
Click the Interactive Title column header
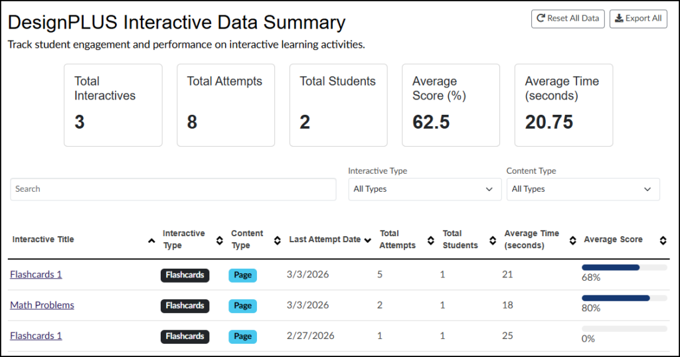[43, 240]
